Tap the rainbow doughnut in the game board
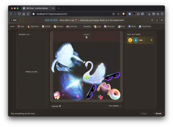 tap(115, 94)
